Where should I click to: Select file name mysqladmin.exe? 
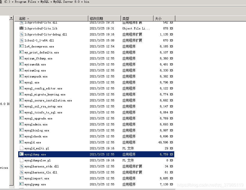tap(36, 124)
